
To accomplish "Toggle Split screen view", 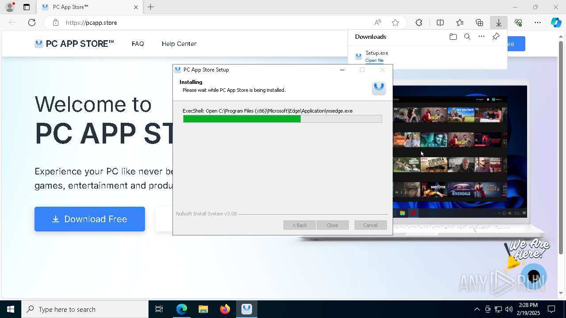I will point(440,23).
